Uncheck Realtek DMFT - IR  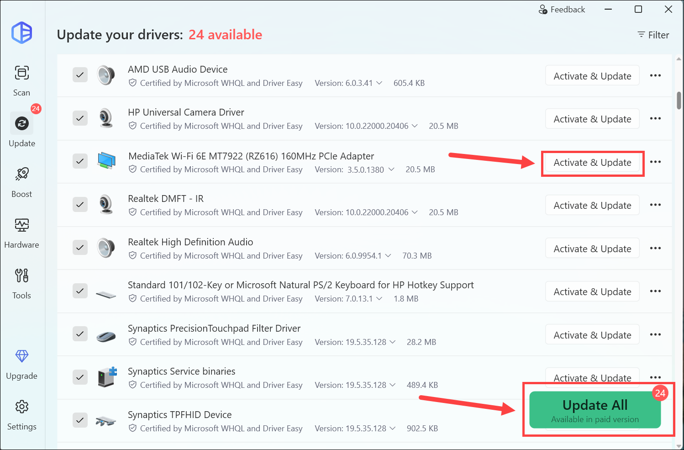click(x=80, y=204)
